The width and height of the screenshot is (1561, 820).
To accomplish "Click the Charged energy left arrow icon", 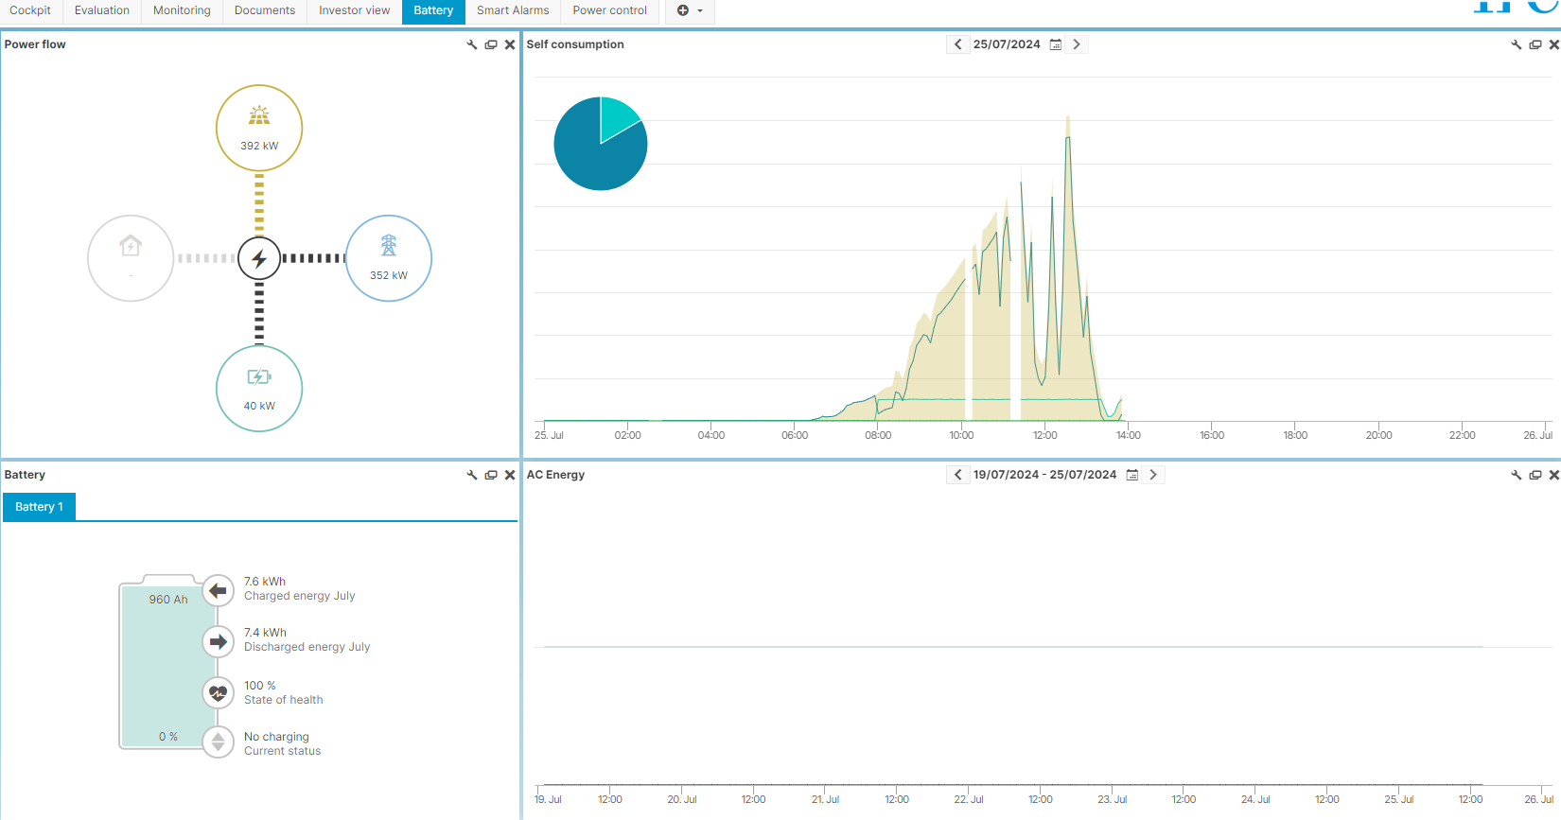I will 219,591.
